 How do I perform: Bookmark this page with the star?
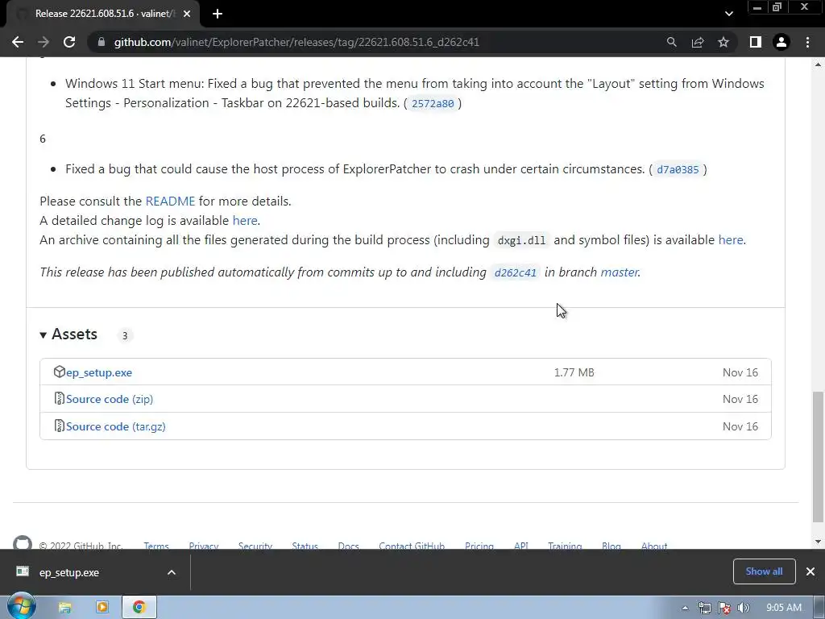pos(723,42)
